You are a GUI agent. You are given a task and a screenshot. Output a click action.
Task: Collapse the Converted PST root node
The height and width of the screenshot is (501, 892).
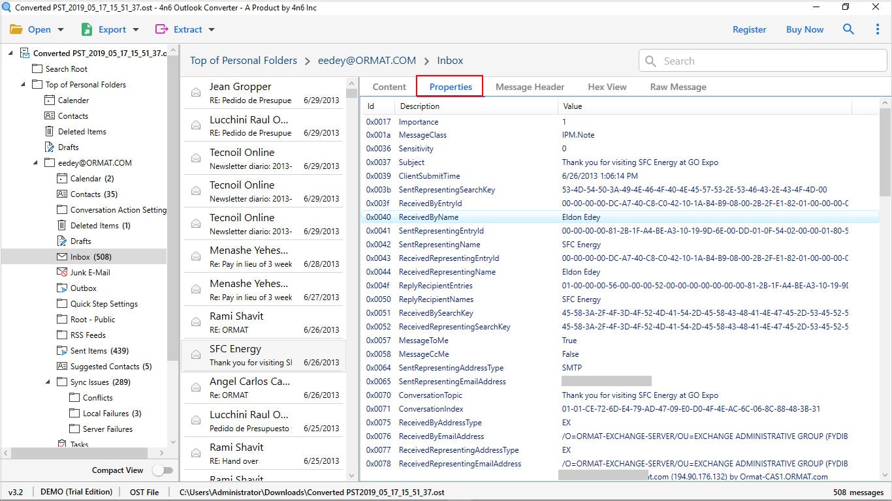click(10, 53)
